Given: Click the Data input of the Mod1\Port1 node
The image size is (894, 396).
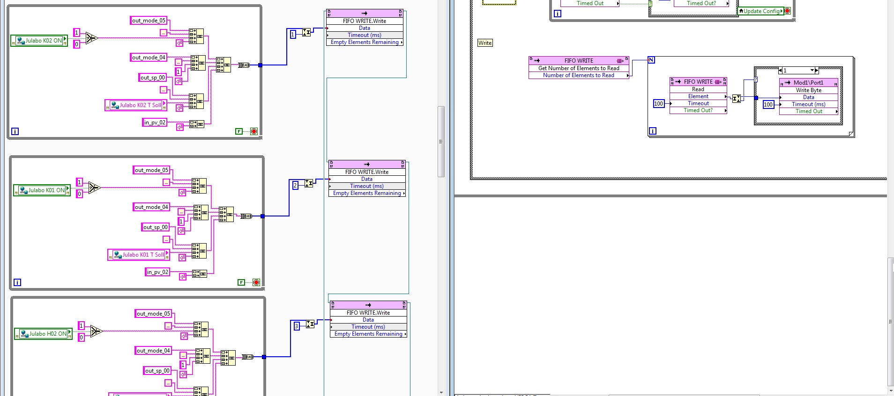Looking at the screenshot, I should tap(809, 97).
